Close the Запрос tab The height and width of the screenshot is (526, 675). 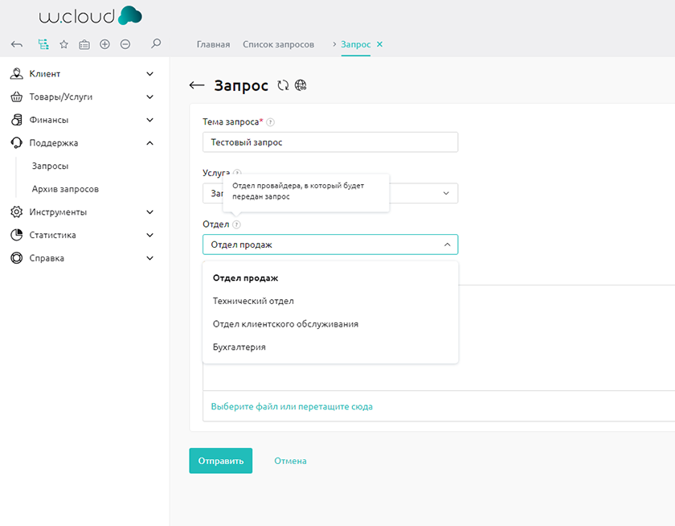380,44
